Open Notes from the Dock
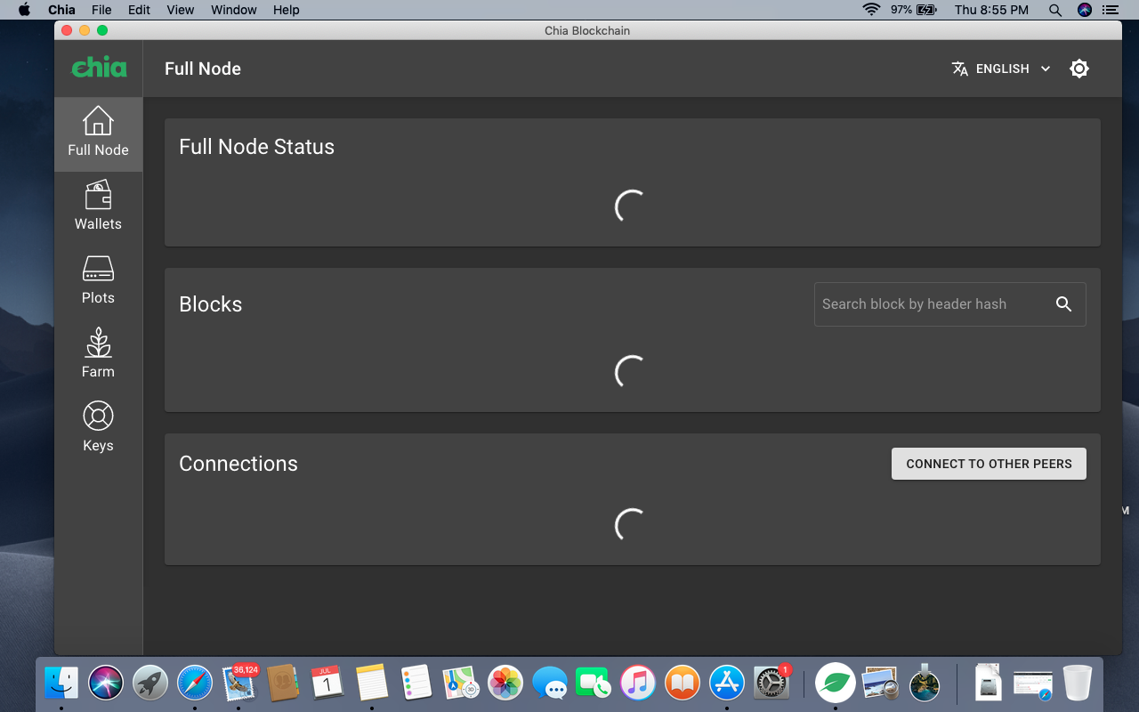The height and width of the screenshot is (712, 1139). (x=372, y=683)
